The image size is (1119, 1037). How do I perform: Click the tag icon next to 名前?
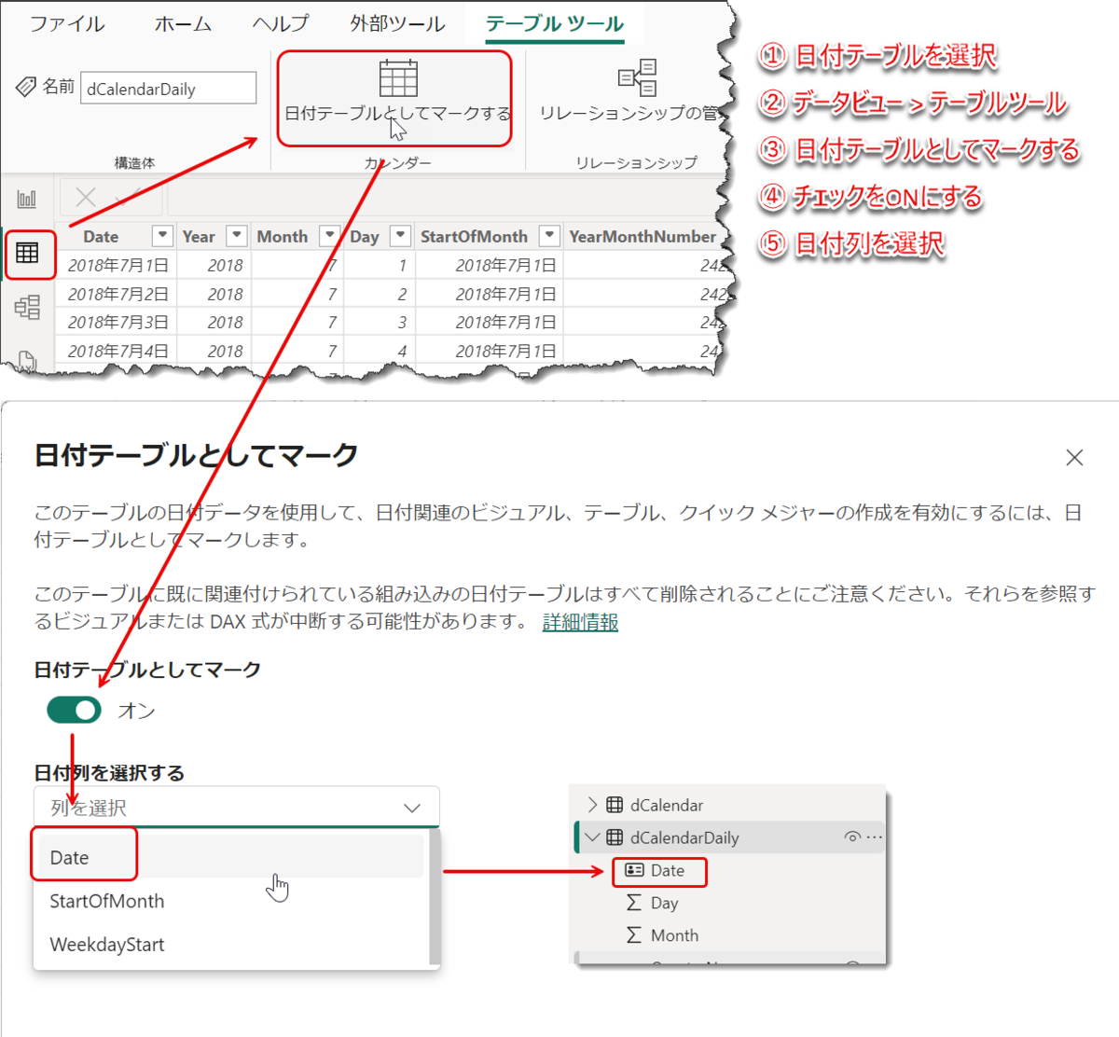coord(26,88)
